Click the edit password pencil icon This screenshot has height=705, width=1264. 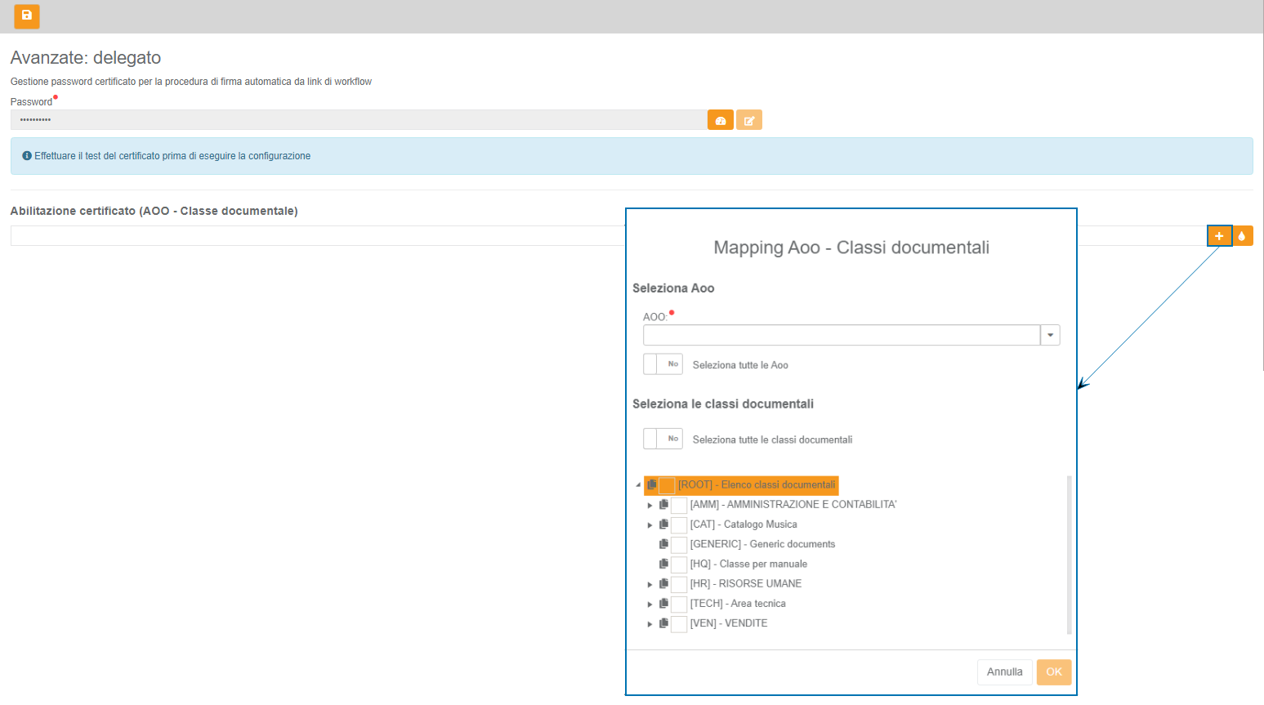(748, 120)
